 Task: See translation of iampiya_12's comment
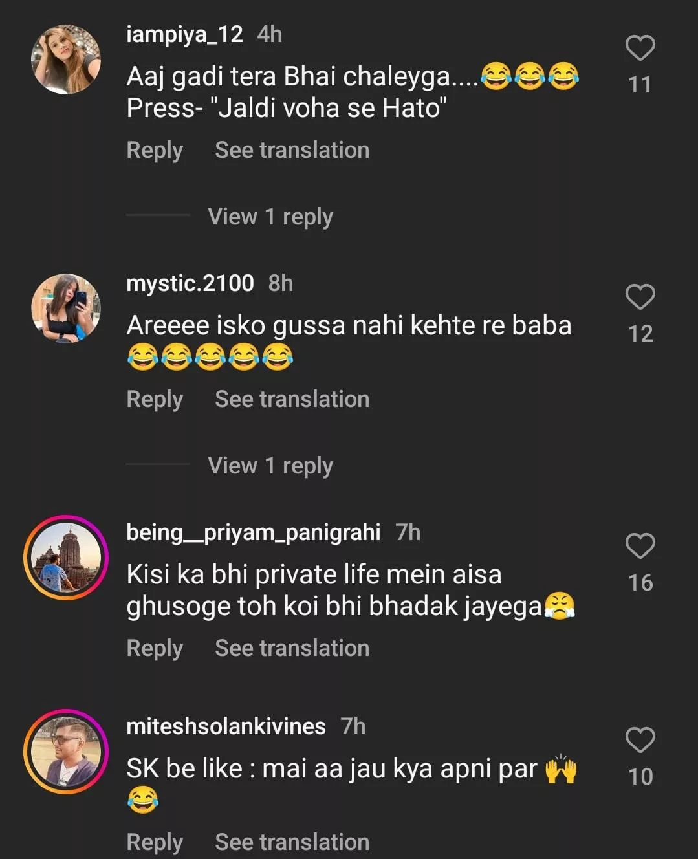pyautogui.click(x=292, y=150)
